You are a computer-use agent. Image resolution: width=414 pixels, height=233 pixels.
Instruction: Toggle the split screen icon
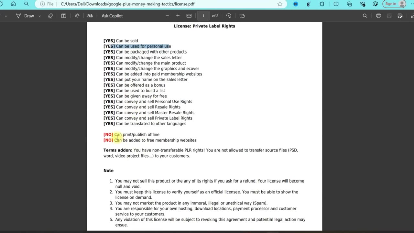click(x=336, y=4)
